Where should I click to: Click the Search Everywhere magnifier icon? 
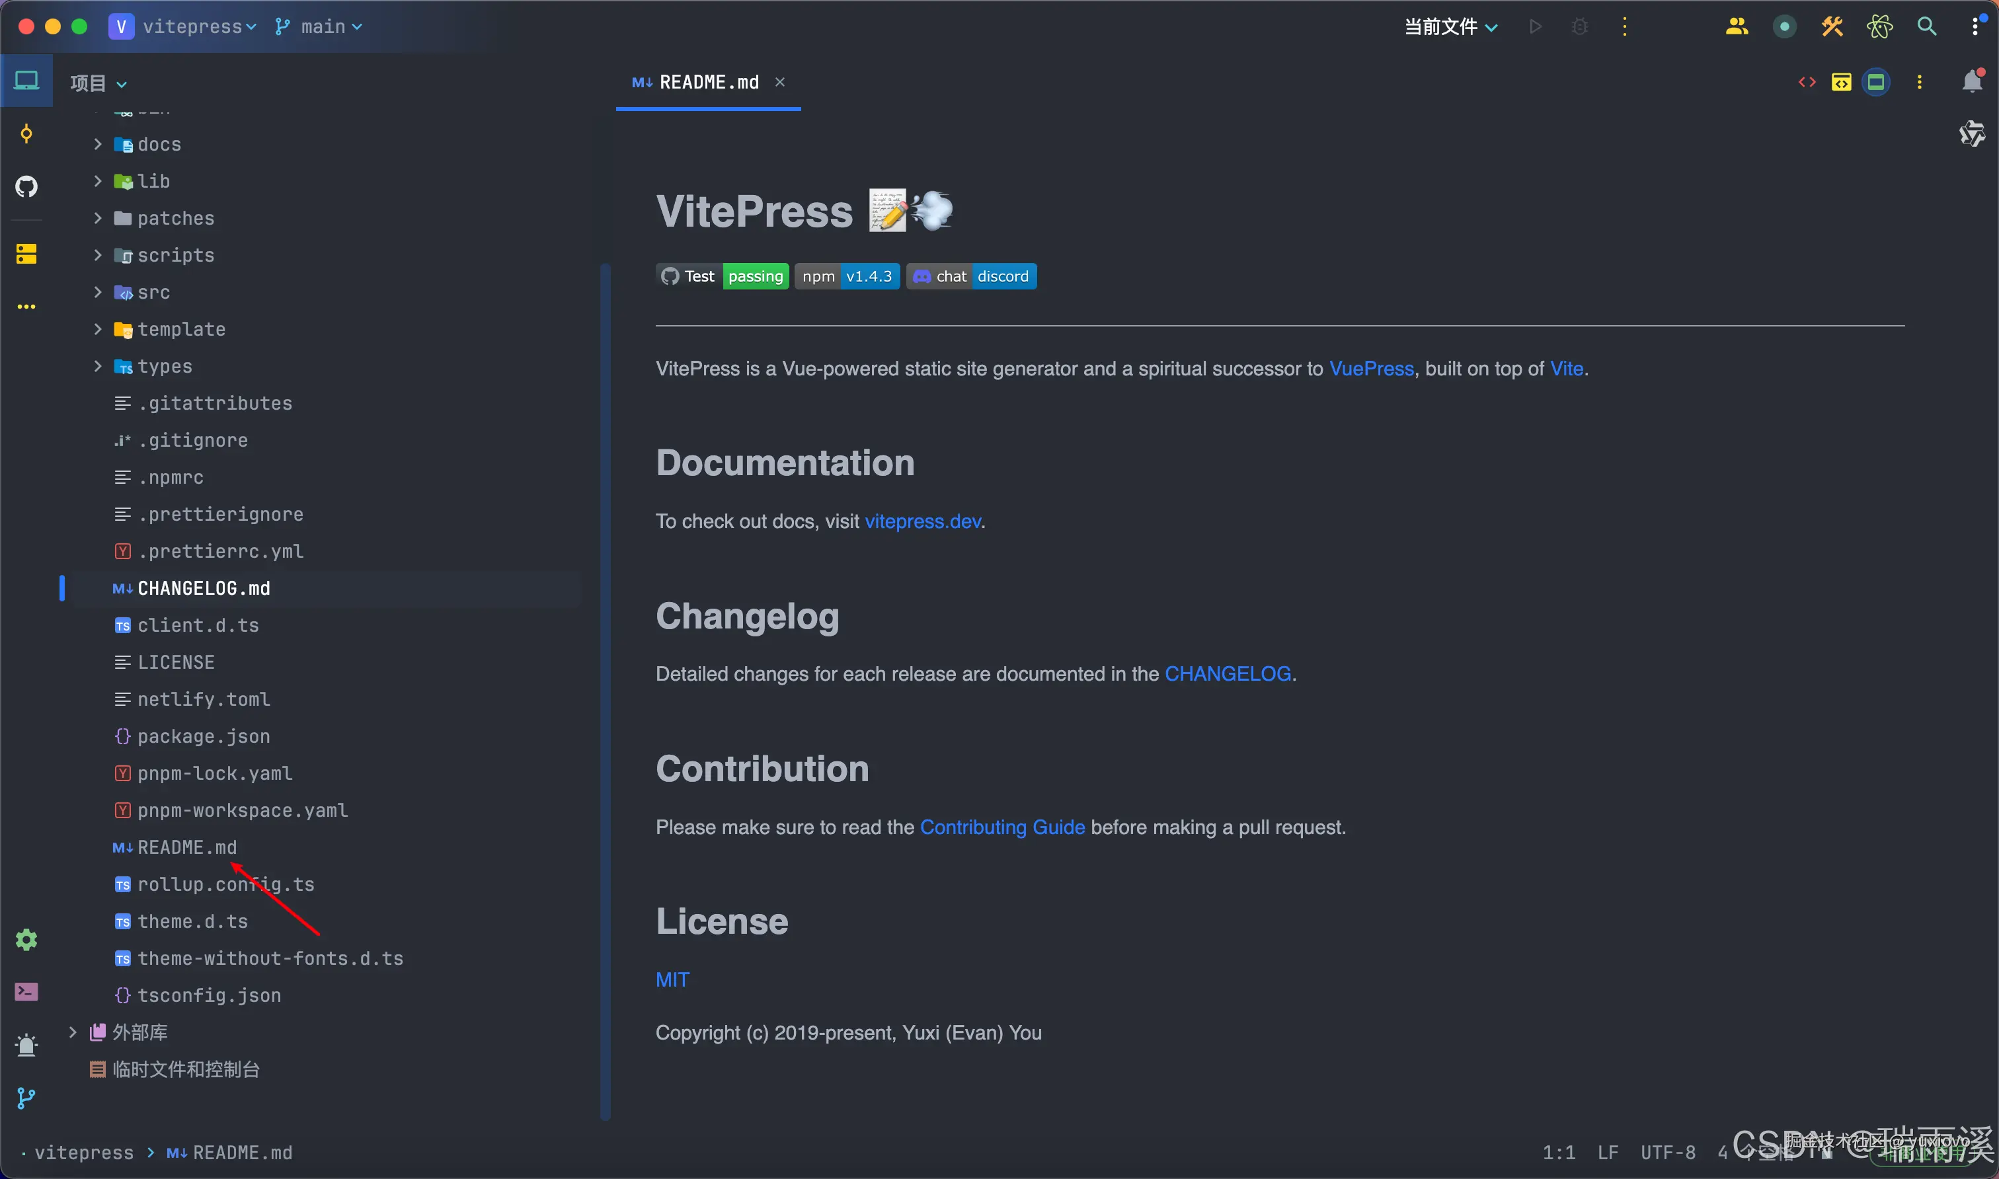tap(1927, 26)
